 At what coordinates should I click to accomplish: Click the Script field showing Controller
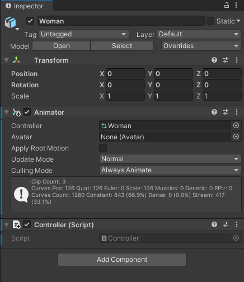[165, 238]
